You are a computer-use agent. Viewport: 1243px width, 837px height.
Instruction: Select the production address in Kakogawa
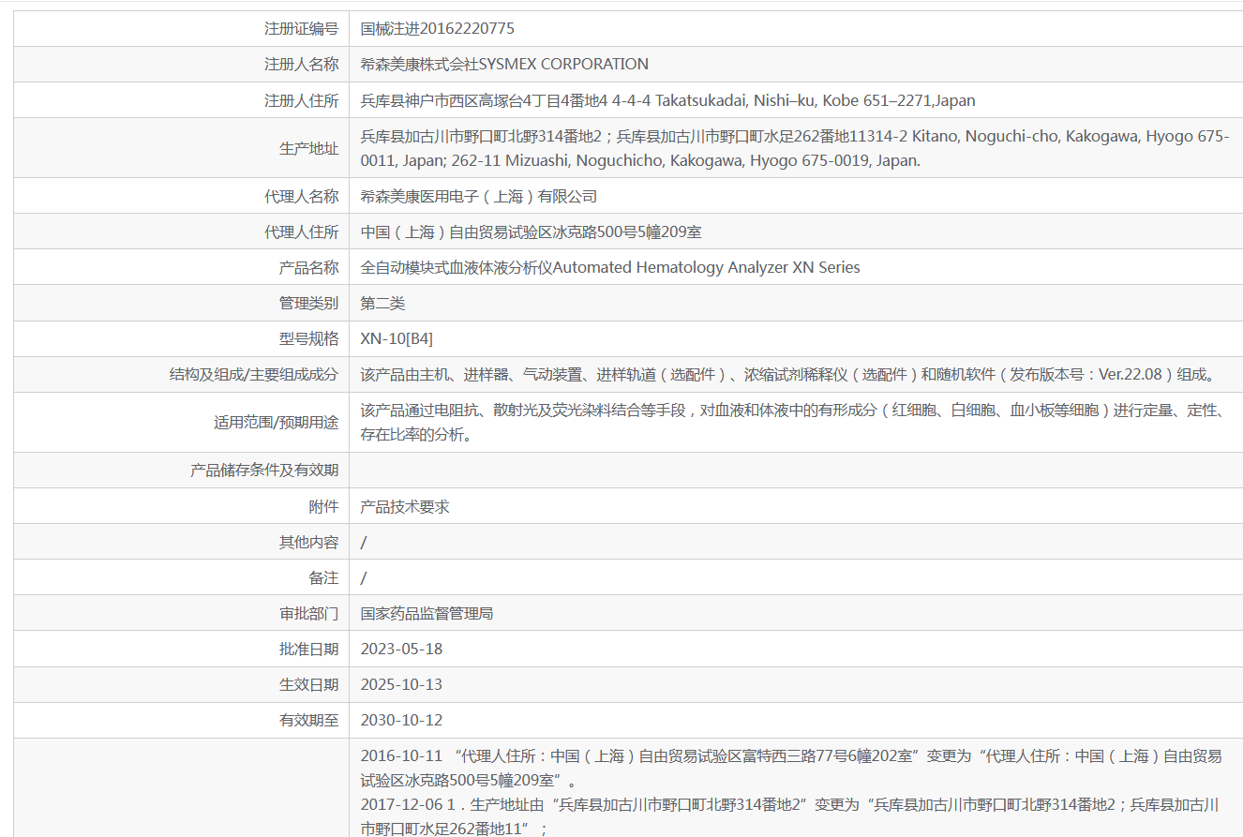pyautogui.click(x=795, y=148)
